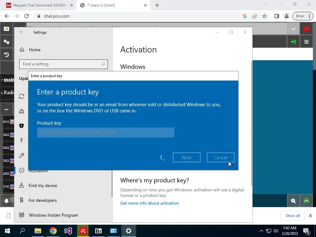Image resolution: width=316 pixels, height=237 pixels.
Task: Open Chrome tab search chevron
Action: 266,4
